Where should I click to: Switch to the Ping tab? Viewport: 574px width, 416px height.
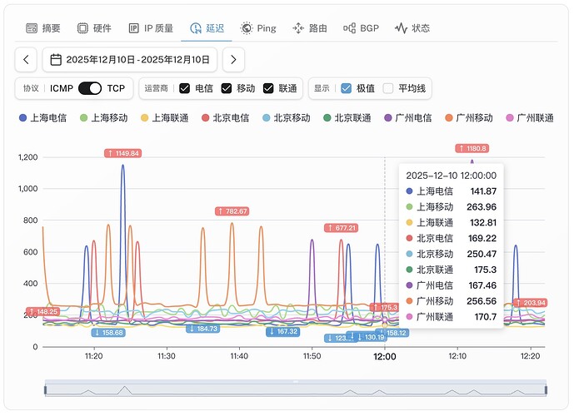[x=258, y=28]
